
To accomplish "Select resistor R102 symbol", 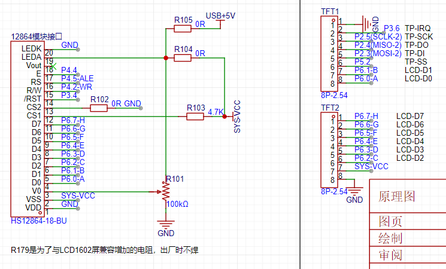I will point(99,108).
